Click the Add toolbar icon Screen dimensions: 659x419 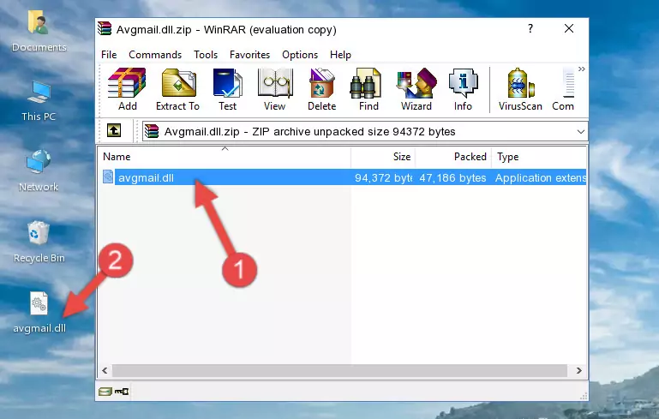(127, 89)
